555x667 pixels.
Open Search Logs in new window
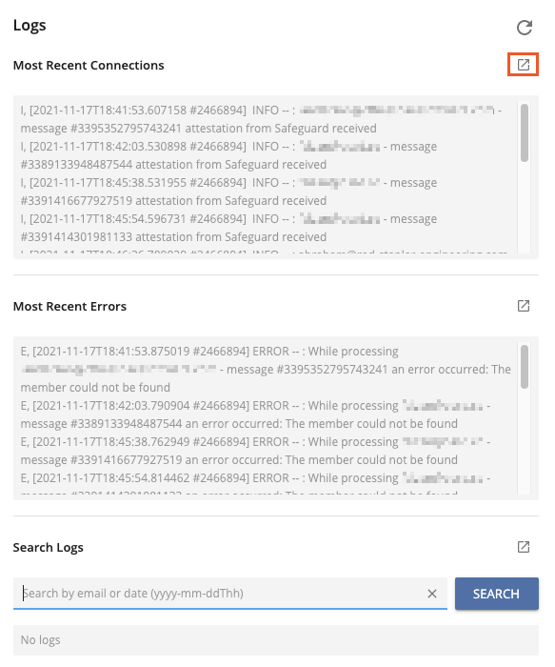click(524, 547)
